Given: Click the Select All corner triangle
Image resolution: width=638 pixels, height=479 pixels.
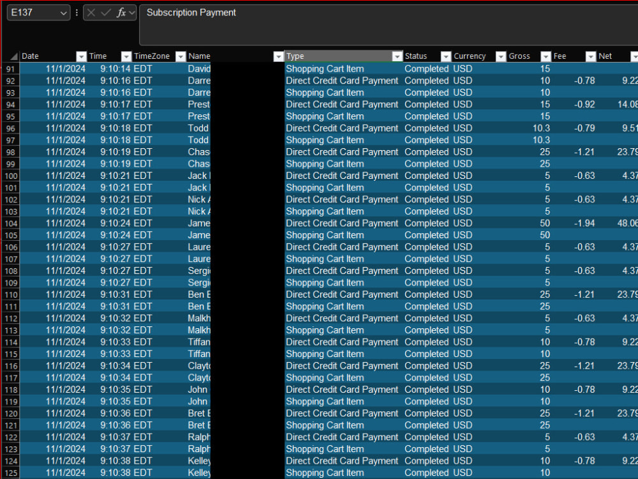Looking at the screenshot, I should (x=14, y=56).
